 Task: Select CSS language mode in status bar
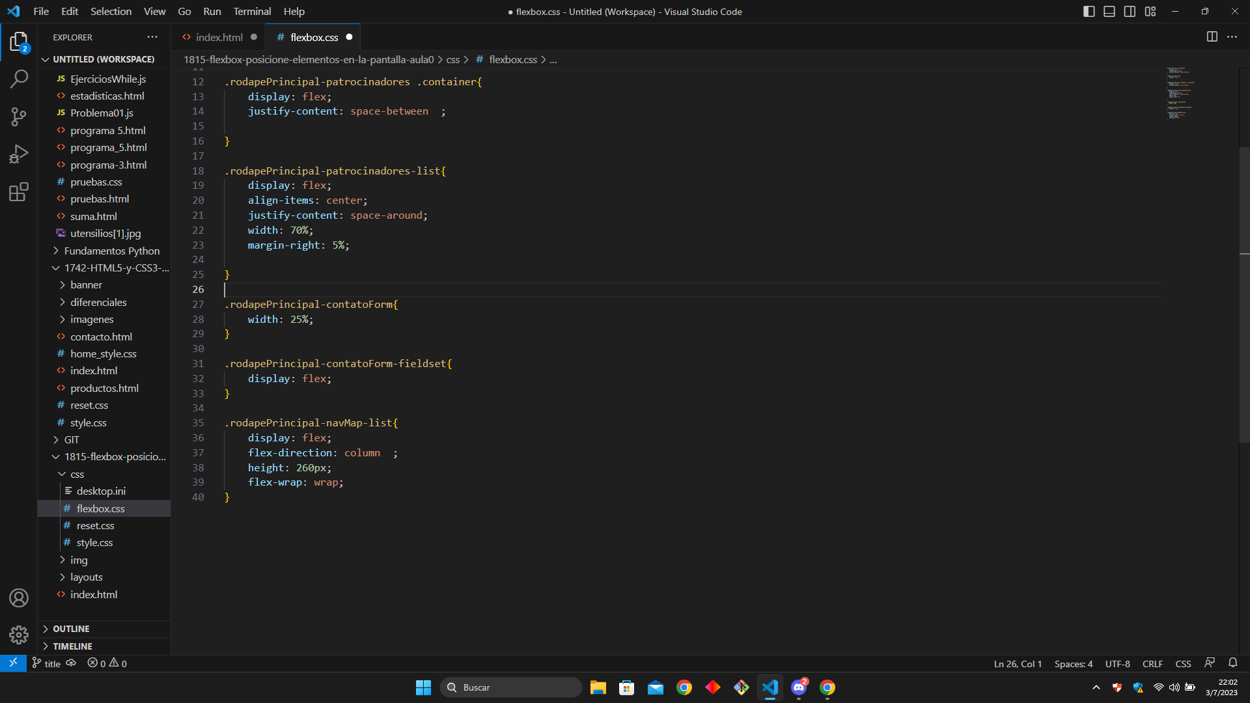point(1183,663)
